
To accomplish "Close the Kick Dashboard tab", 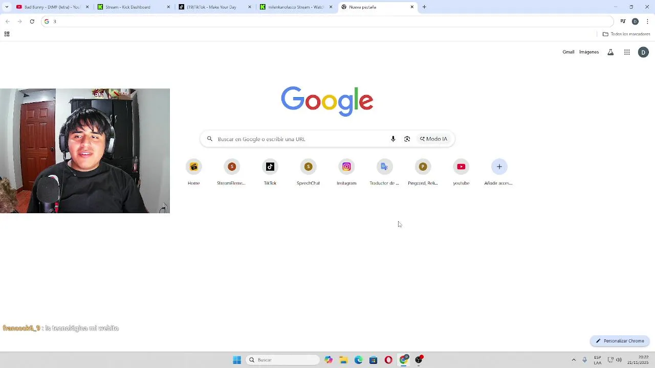I will [168, 7].
